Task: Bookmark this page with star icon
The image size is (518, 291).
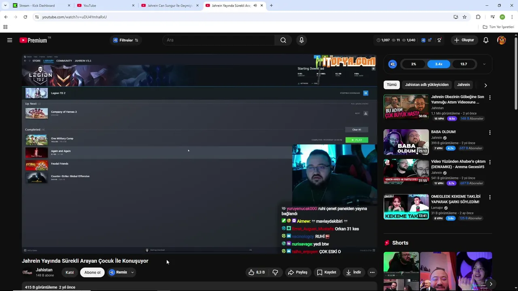Action: click(465, 17)
